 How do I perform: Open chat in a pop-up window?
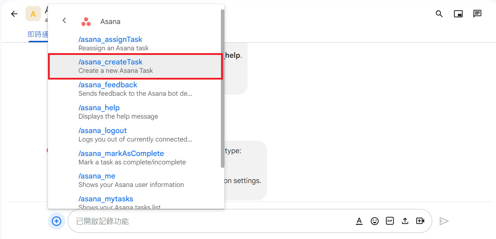click(458, 14)
